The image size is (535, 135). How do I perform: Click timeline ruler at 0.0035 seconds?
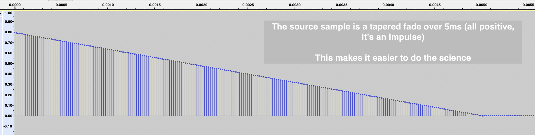point(342,5)
